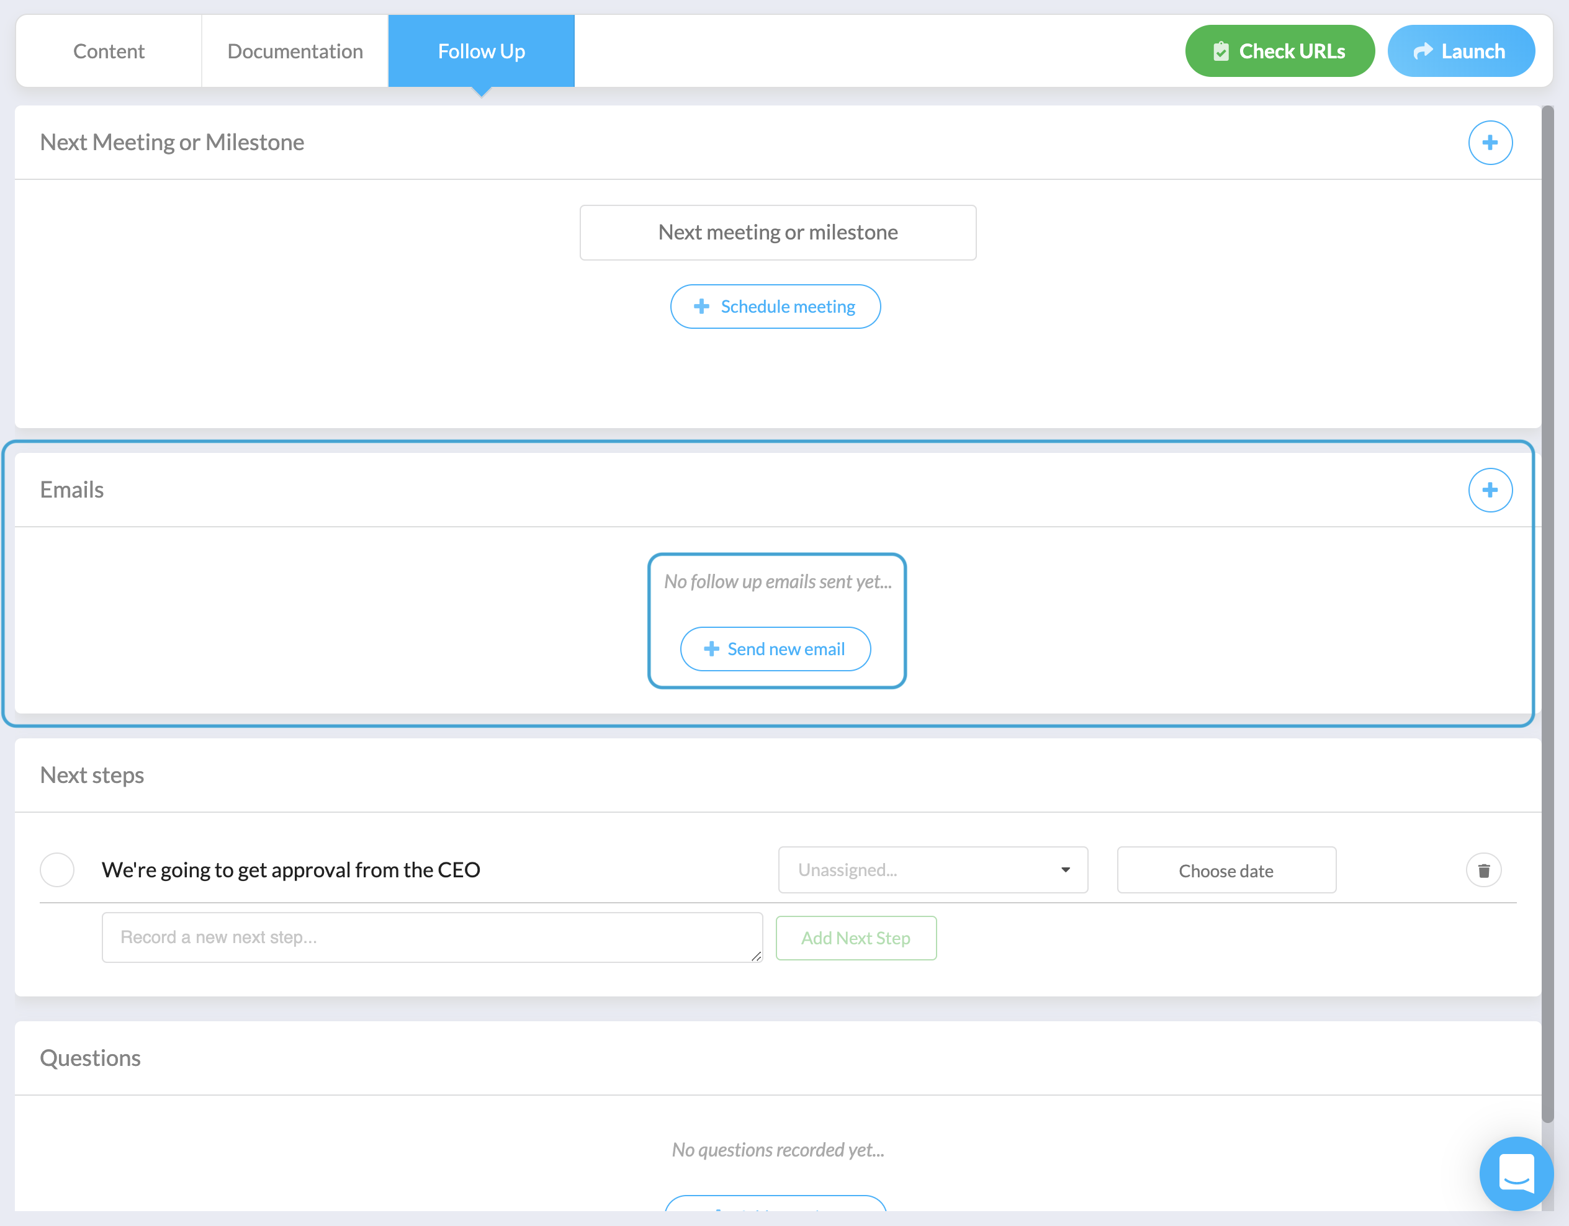
Task: Click the Next steps heading
Action: (92, 776)
